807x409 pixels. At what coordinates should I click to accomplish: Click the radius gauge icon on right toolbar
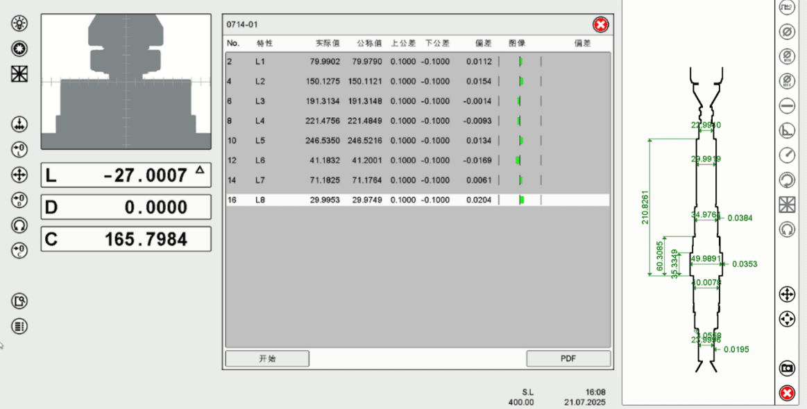click(787, 155)
